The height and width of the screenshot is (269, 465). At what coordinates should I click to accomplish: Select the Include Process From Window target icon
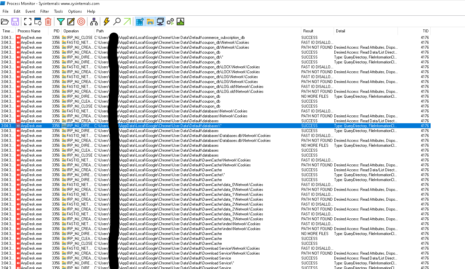(x=81, y=22)
